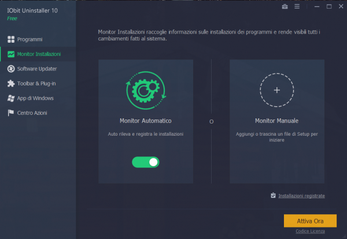Image resolution: width=347 pixels, height=239 pixels.
Task: Click the Codice Licenza link
Action: pyautogui.click(x=310, y=231)
